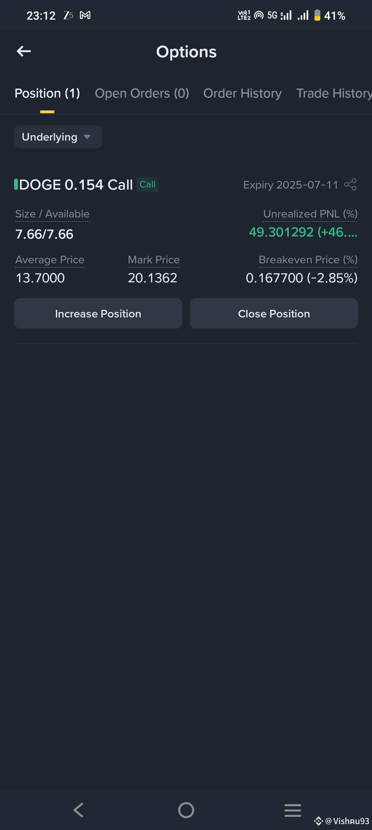This screenshot has width=372, height=830.
Task: Tap the Android home circle button
Action: [x=186, y=810]
